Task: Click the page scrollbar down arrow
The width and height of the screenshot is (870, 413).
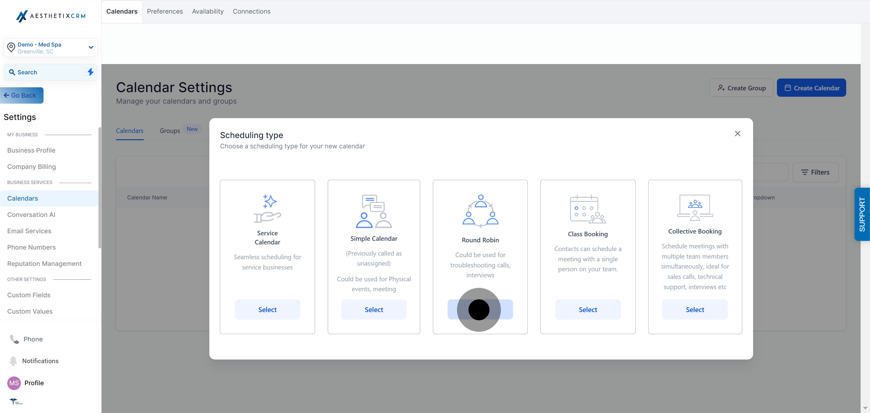Action: tap(865, 408)
